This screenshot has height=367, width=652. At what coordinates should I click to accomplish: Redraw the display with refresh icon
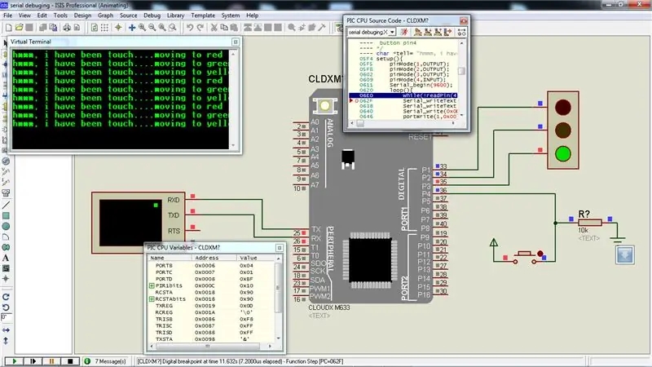95,28
